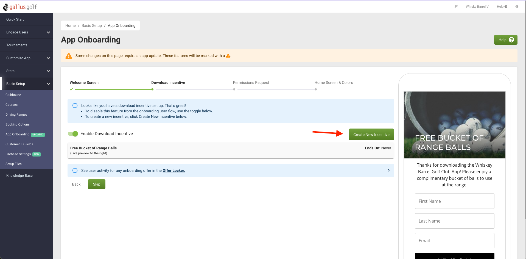Image resolution: width=526 pixels, height=259 pixels.
Task: Go to Basic Setup breadcrumb
Action: tap(92, 25)
